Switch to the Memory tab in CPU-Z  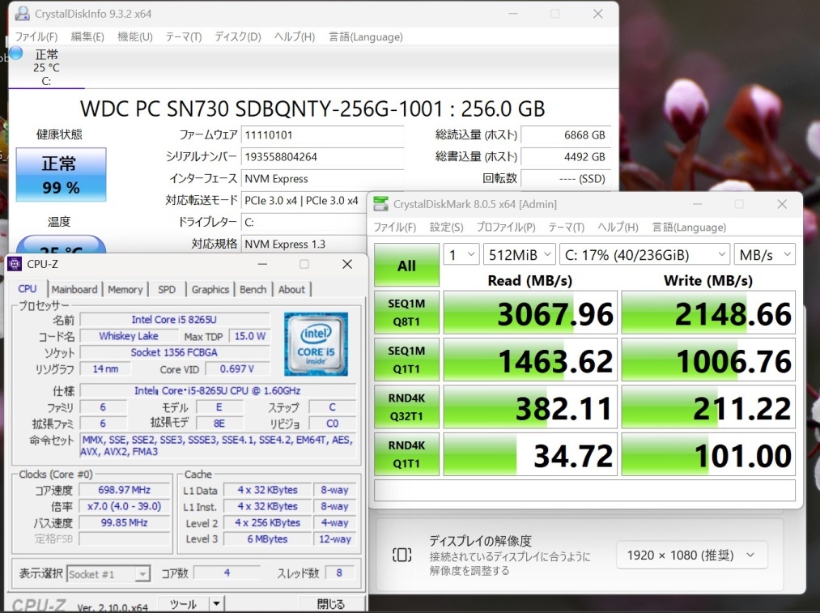(x=125, y=289)
